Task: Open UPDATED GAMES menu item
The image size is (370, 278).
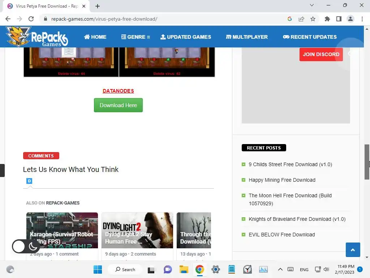Action: [186, 37]
